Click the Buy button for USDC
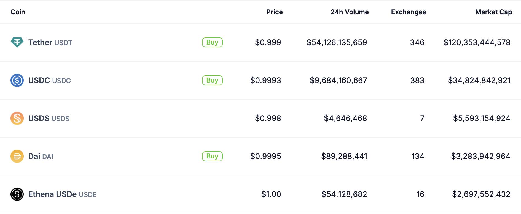This screenshot has width=521, height=214. pos(212,80)
